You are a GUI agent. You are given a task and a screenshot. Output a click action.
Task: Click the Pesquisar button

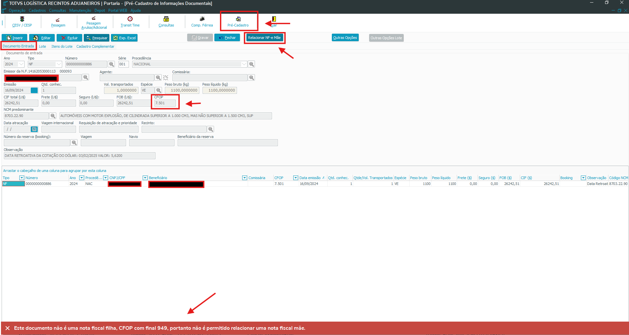tap(97, 38)
